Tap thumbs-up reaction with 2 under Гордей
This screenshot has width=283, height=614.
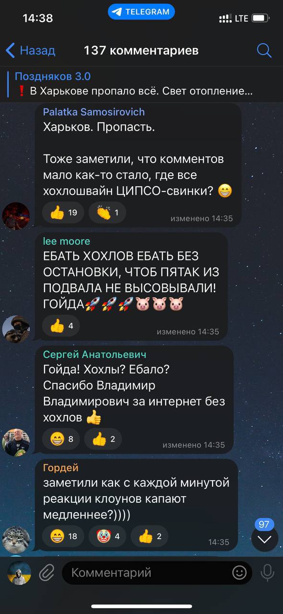[149, 536]
